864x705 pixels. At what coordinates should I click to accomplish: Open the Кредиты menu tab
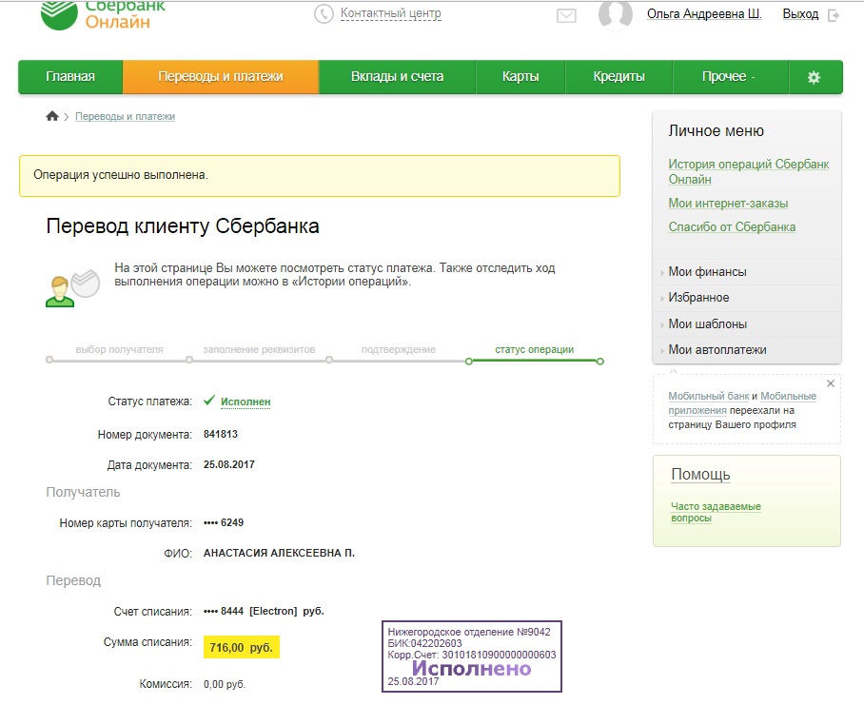(619, 76)
